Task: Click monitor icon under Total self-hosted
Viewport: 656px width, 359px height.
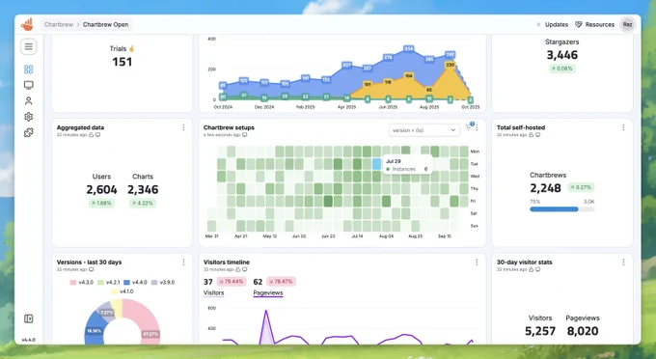Action: click(x=537, y=135)
